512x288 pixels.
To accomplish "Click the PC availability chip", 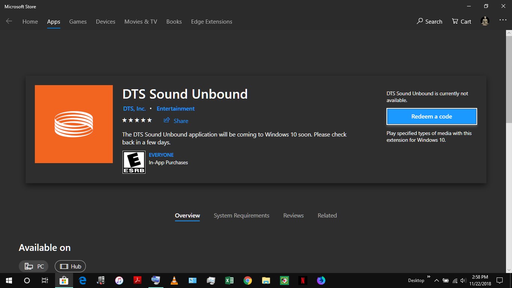I will [x=34, y=266].
